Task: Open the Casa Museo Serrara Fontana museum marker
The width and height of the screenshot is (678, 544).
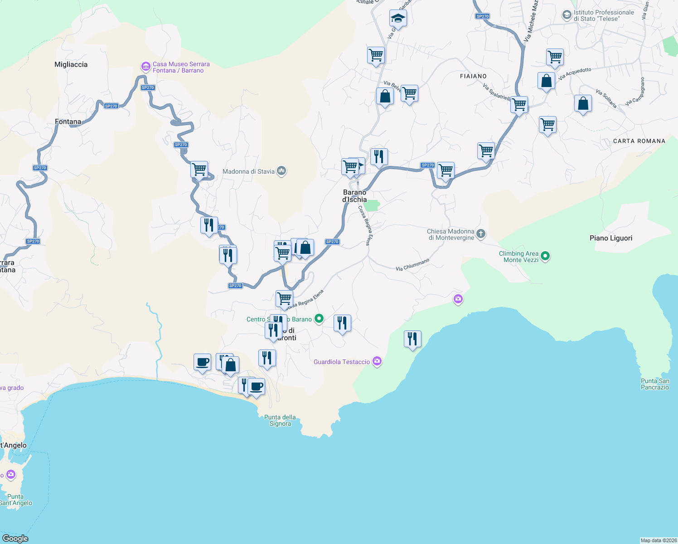Action: 146,67
